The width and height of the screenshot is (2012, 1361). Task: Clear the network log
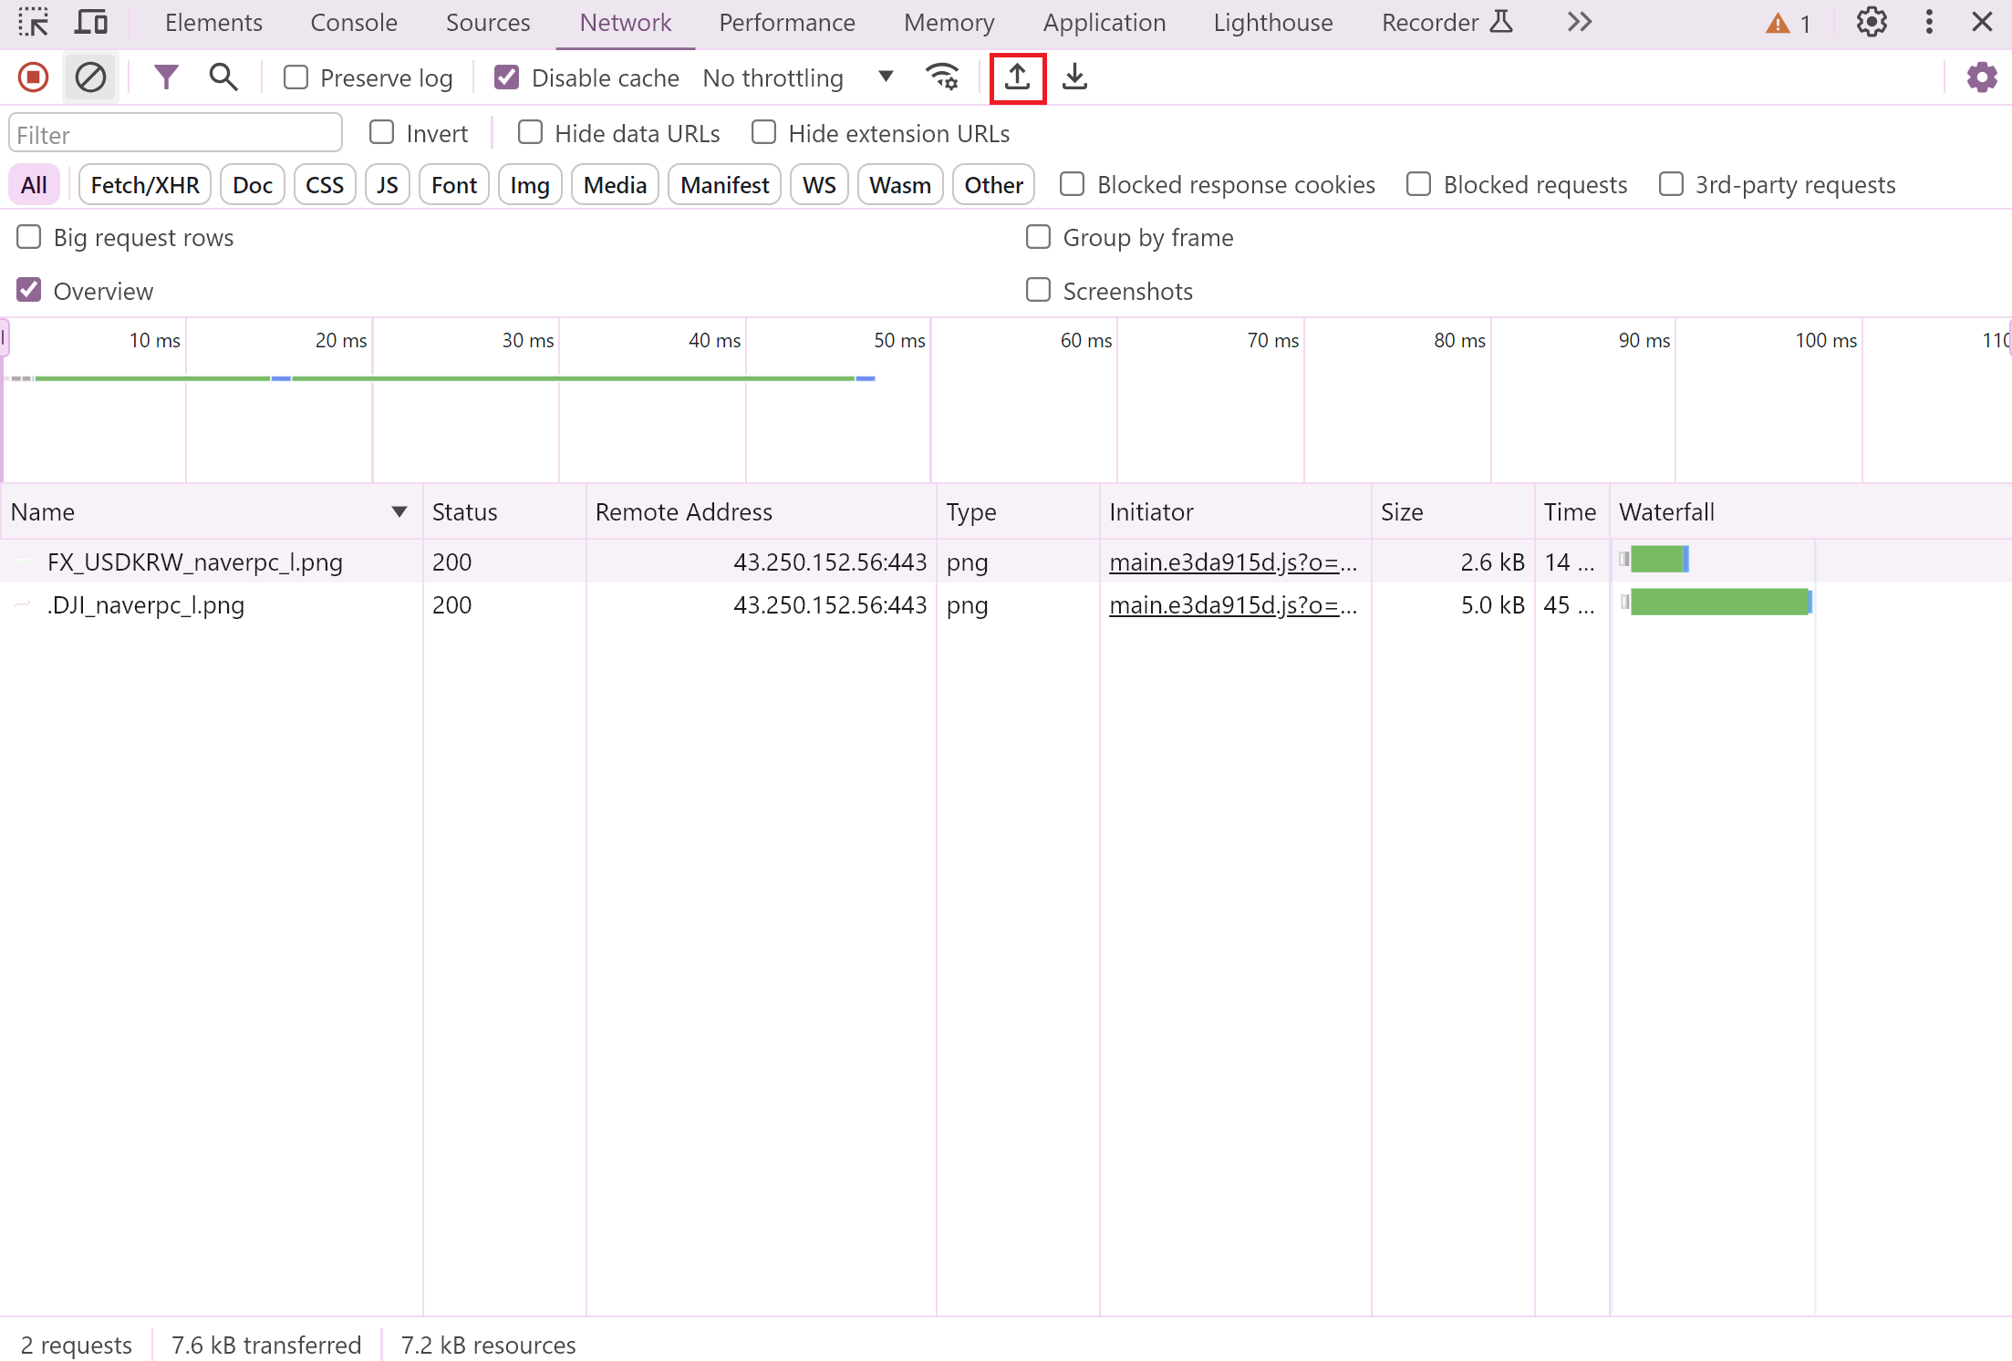point(90,77)
